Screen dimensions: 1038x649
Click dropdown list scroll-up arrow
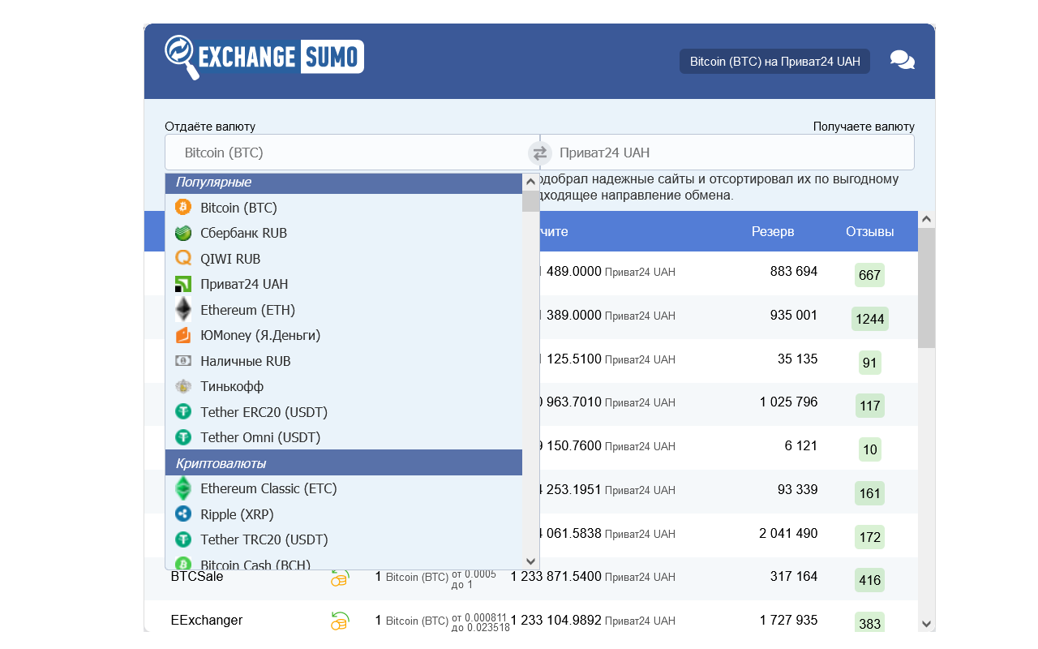531,182
